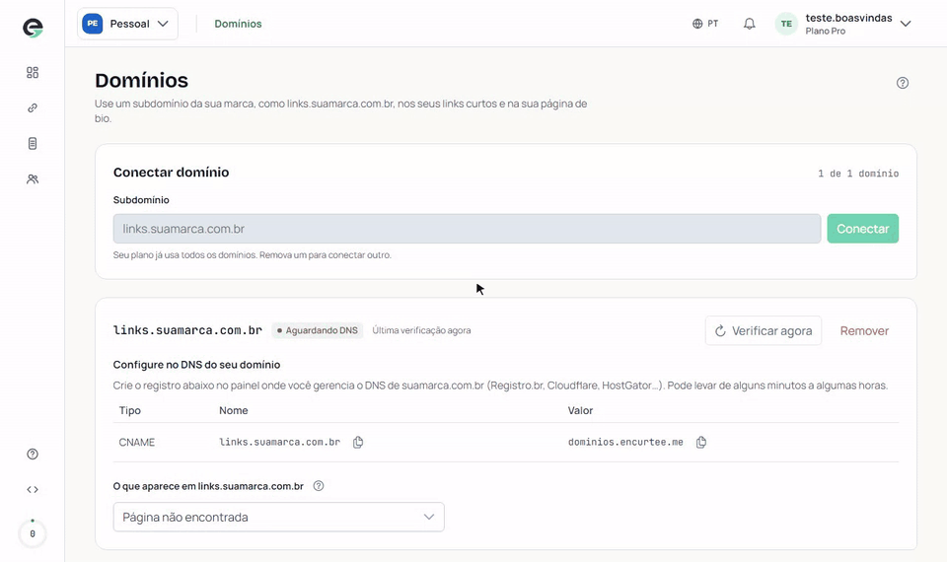Click the Conectar button
Viewport: 947px width, 562px height.
point(862,229)
